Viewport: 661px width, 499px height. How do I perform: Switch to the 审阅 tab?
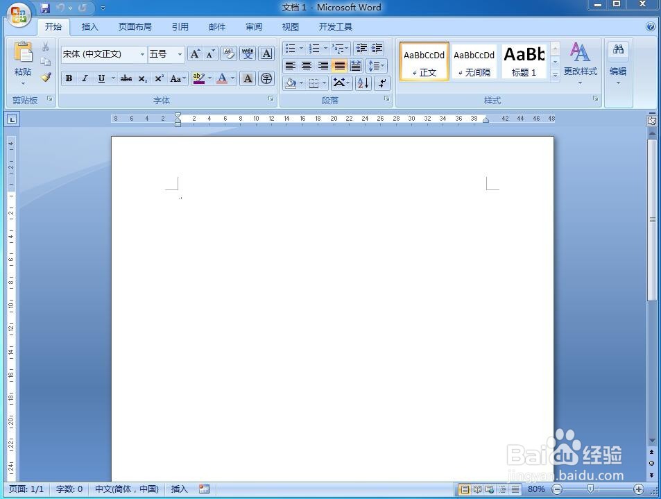pos(254,27)
